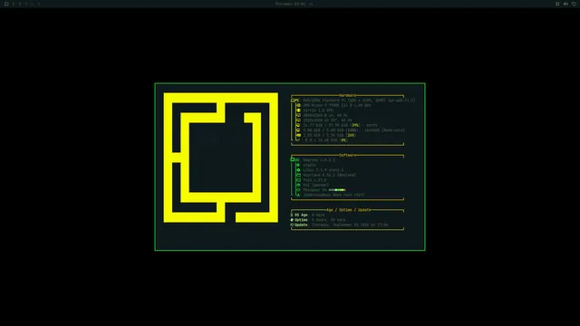Click the JetBrainsMono Nerd Font text
The height and width of the screenshot is (326, 580).
(333, 196)
